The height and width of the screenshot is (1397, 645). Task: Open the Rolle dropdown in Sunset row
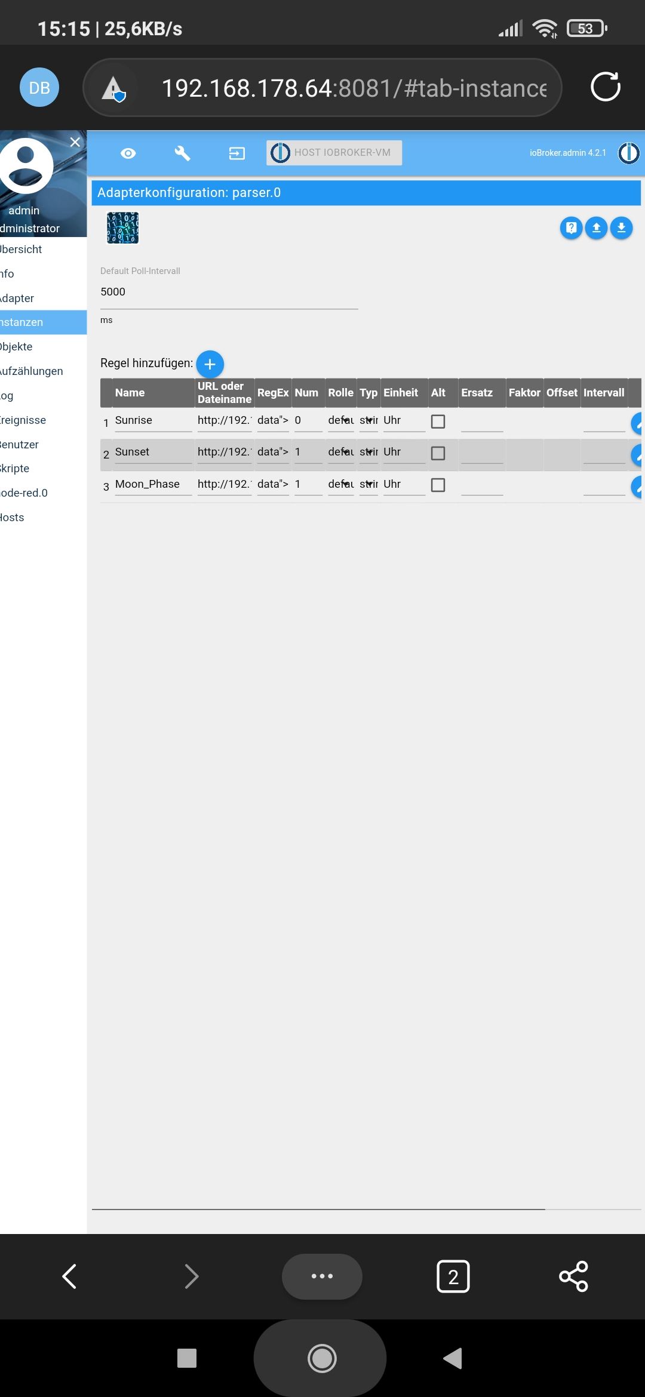pyautogui.click(x=341, y=453)
